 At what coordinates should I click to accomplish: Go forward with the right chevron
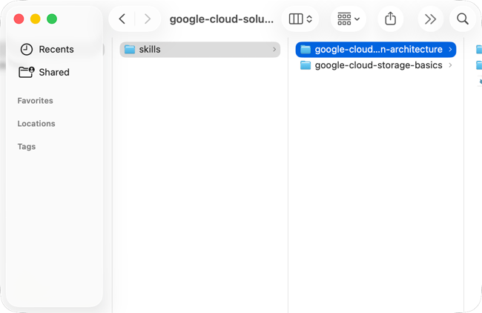pos(148,19)
